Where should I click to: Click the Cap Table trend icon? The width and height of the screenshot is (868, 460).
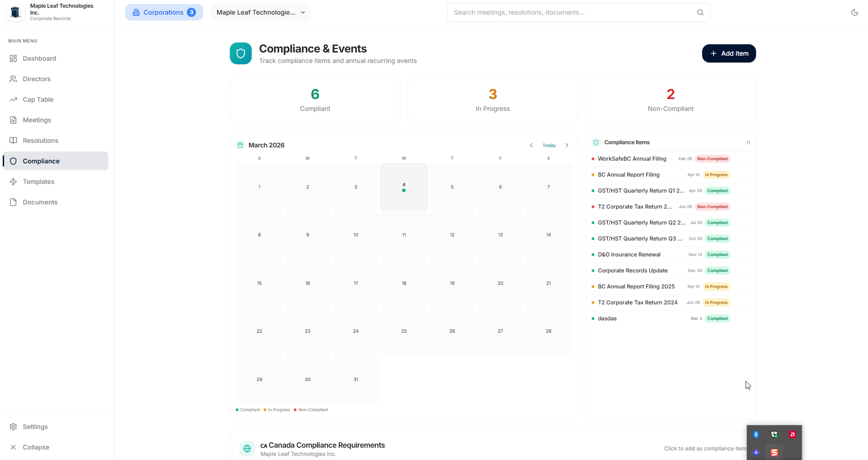(x=13, y=99)
